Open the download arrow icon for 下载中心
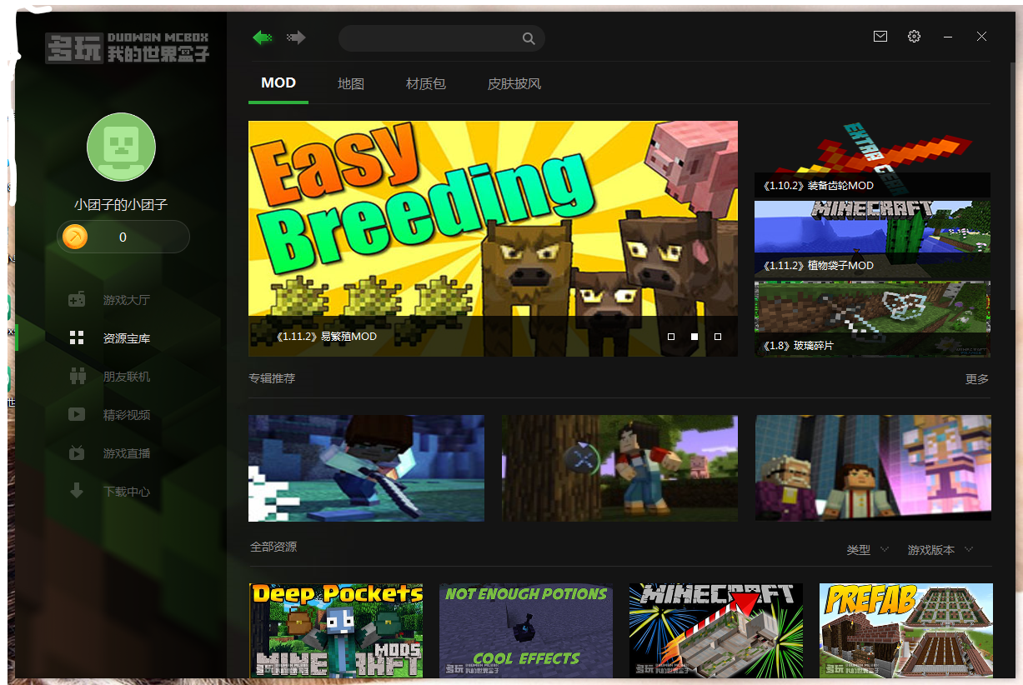 (77, 491)
